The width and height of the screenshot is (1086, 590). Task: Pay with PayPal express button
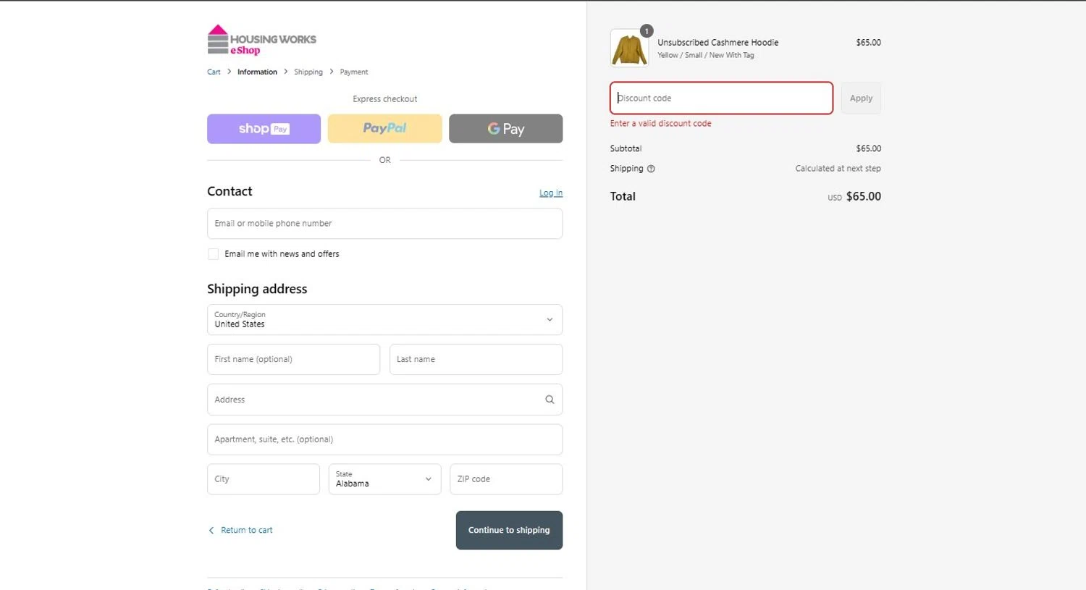pyautogui.click(x=384, y=129)
